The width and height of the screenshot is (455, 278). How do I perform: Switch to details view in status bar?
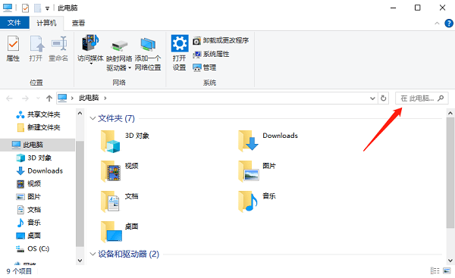(435, 271)
